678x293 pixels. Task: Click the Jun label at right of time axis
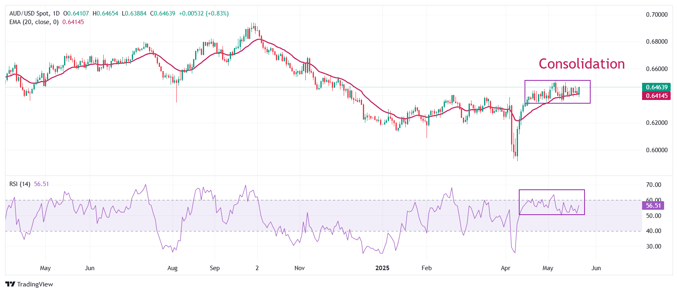coord(596,268)
